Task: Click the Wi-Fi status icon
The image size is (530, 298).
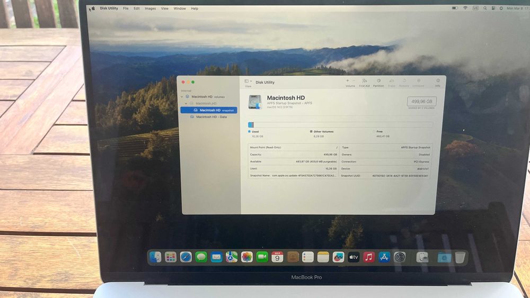Action: click(465, 8)
